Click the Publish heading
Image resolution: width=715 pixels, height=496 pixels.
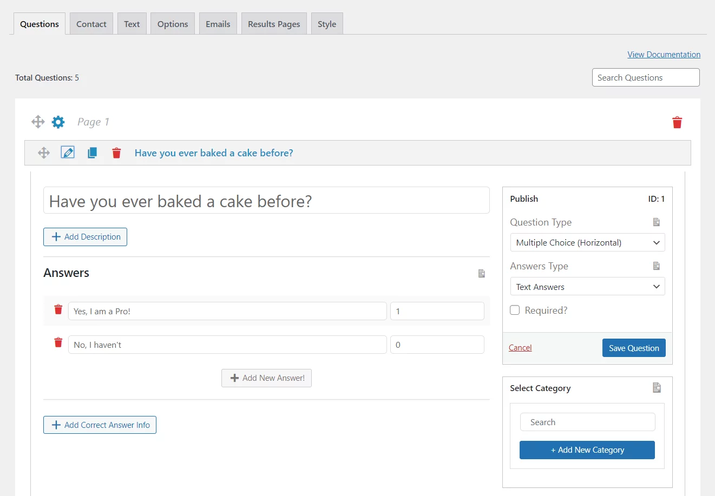pyautogui.click(x=524, y=199)
